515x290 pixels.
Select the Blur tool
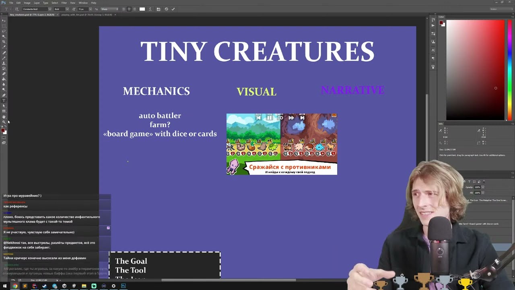pos(4,84)
